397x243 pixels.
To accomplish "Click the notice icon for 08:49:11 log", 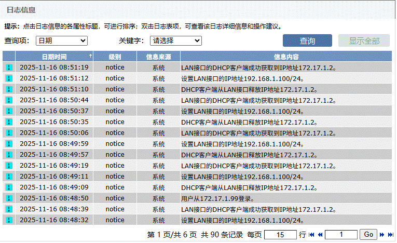I will pos(9,177).
